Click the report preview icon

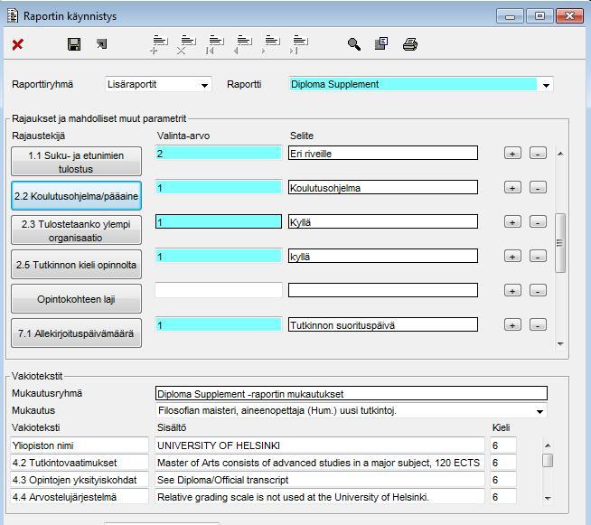click(x=381, y=43)
